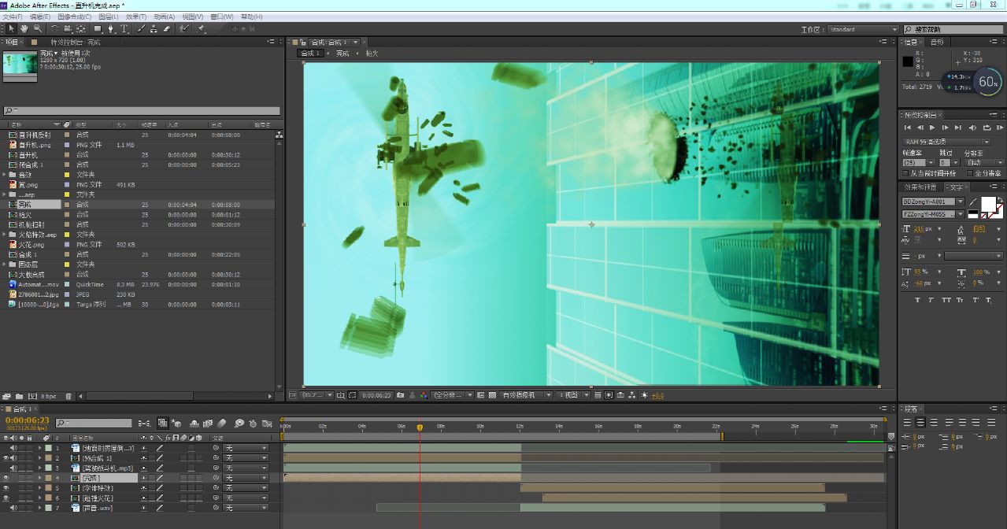Show channel and color management settings

click(423, 395)
